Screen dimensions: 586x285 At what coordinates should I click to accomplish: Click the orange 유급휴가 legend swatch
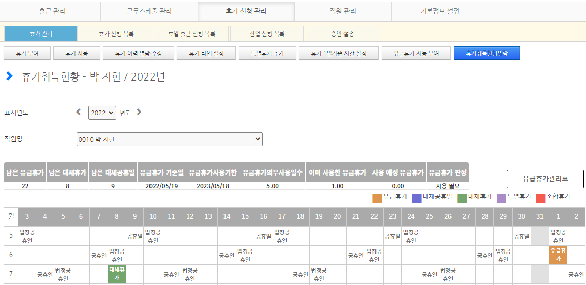(x=377, y=197)
